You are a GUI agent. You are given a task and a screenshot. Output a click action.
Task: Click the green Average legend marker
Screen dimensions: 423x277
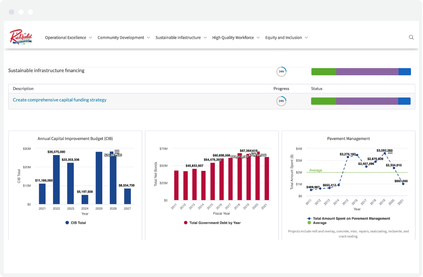coord(309,223)
